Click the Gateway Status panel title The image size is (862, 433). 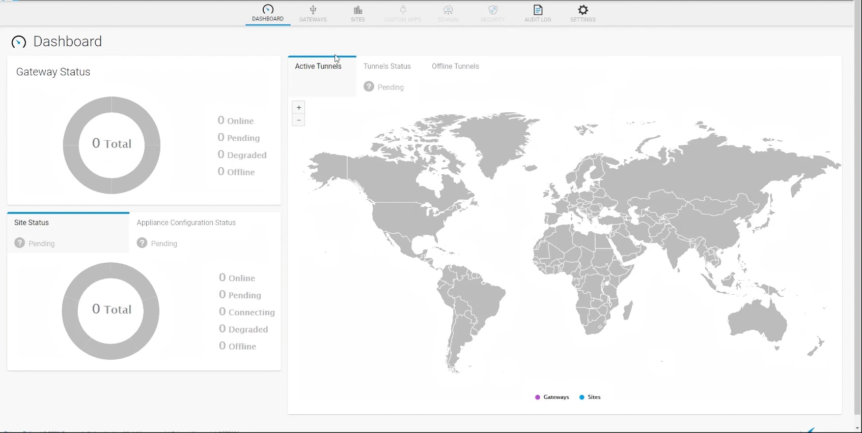tap(53, 72)
